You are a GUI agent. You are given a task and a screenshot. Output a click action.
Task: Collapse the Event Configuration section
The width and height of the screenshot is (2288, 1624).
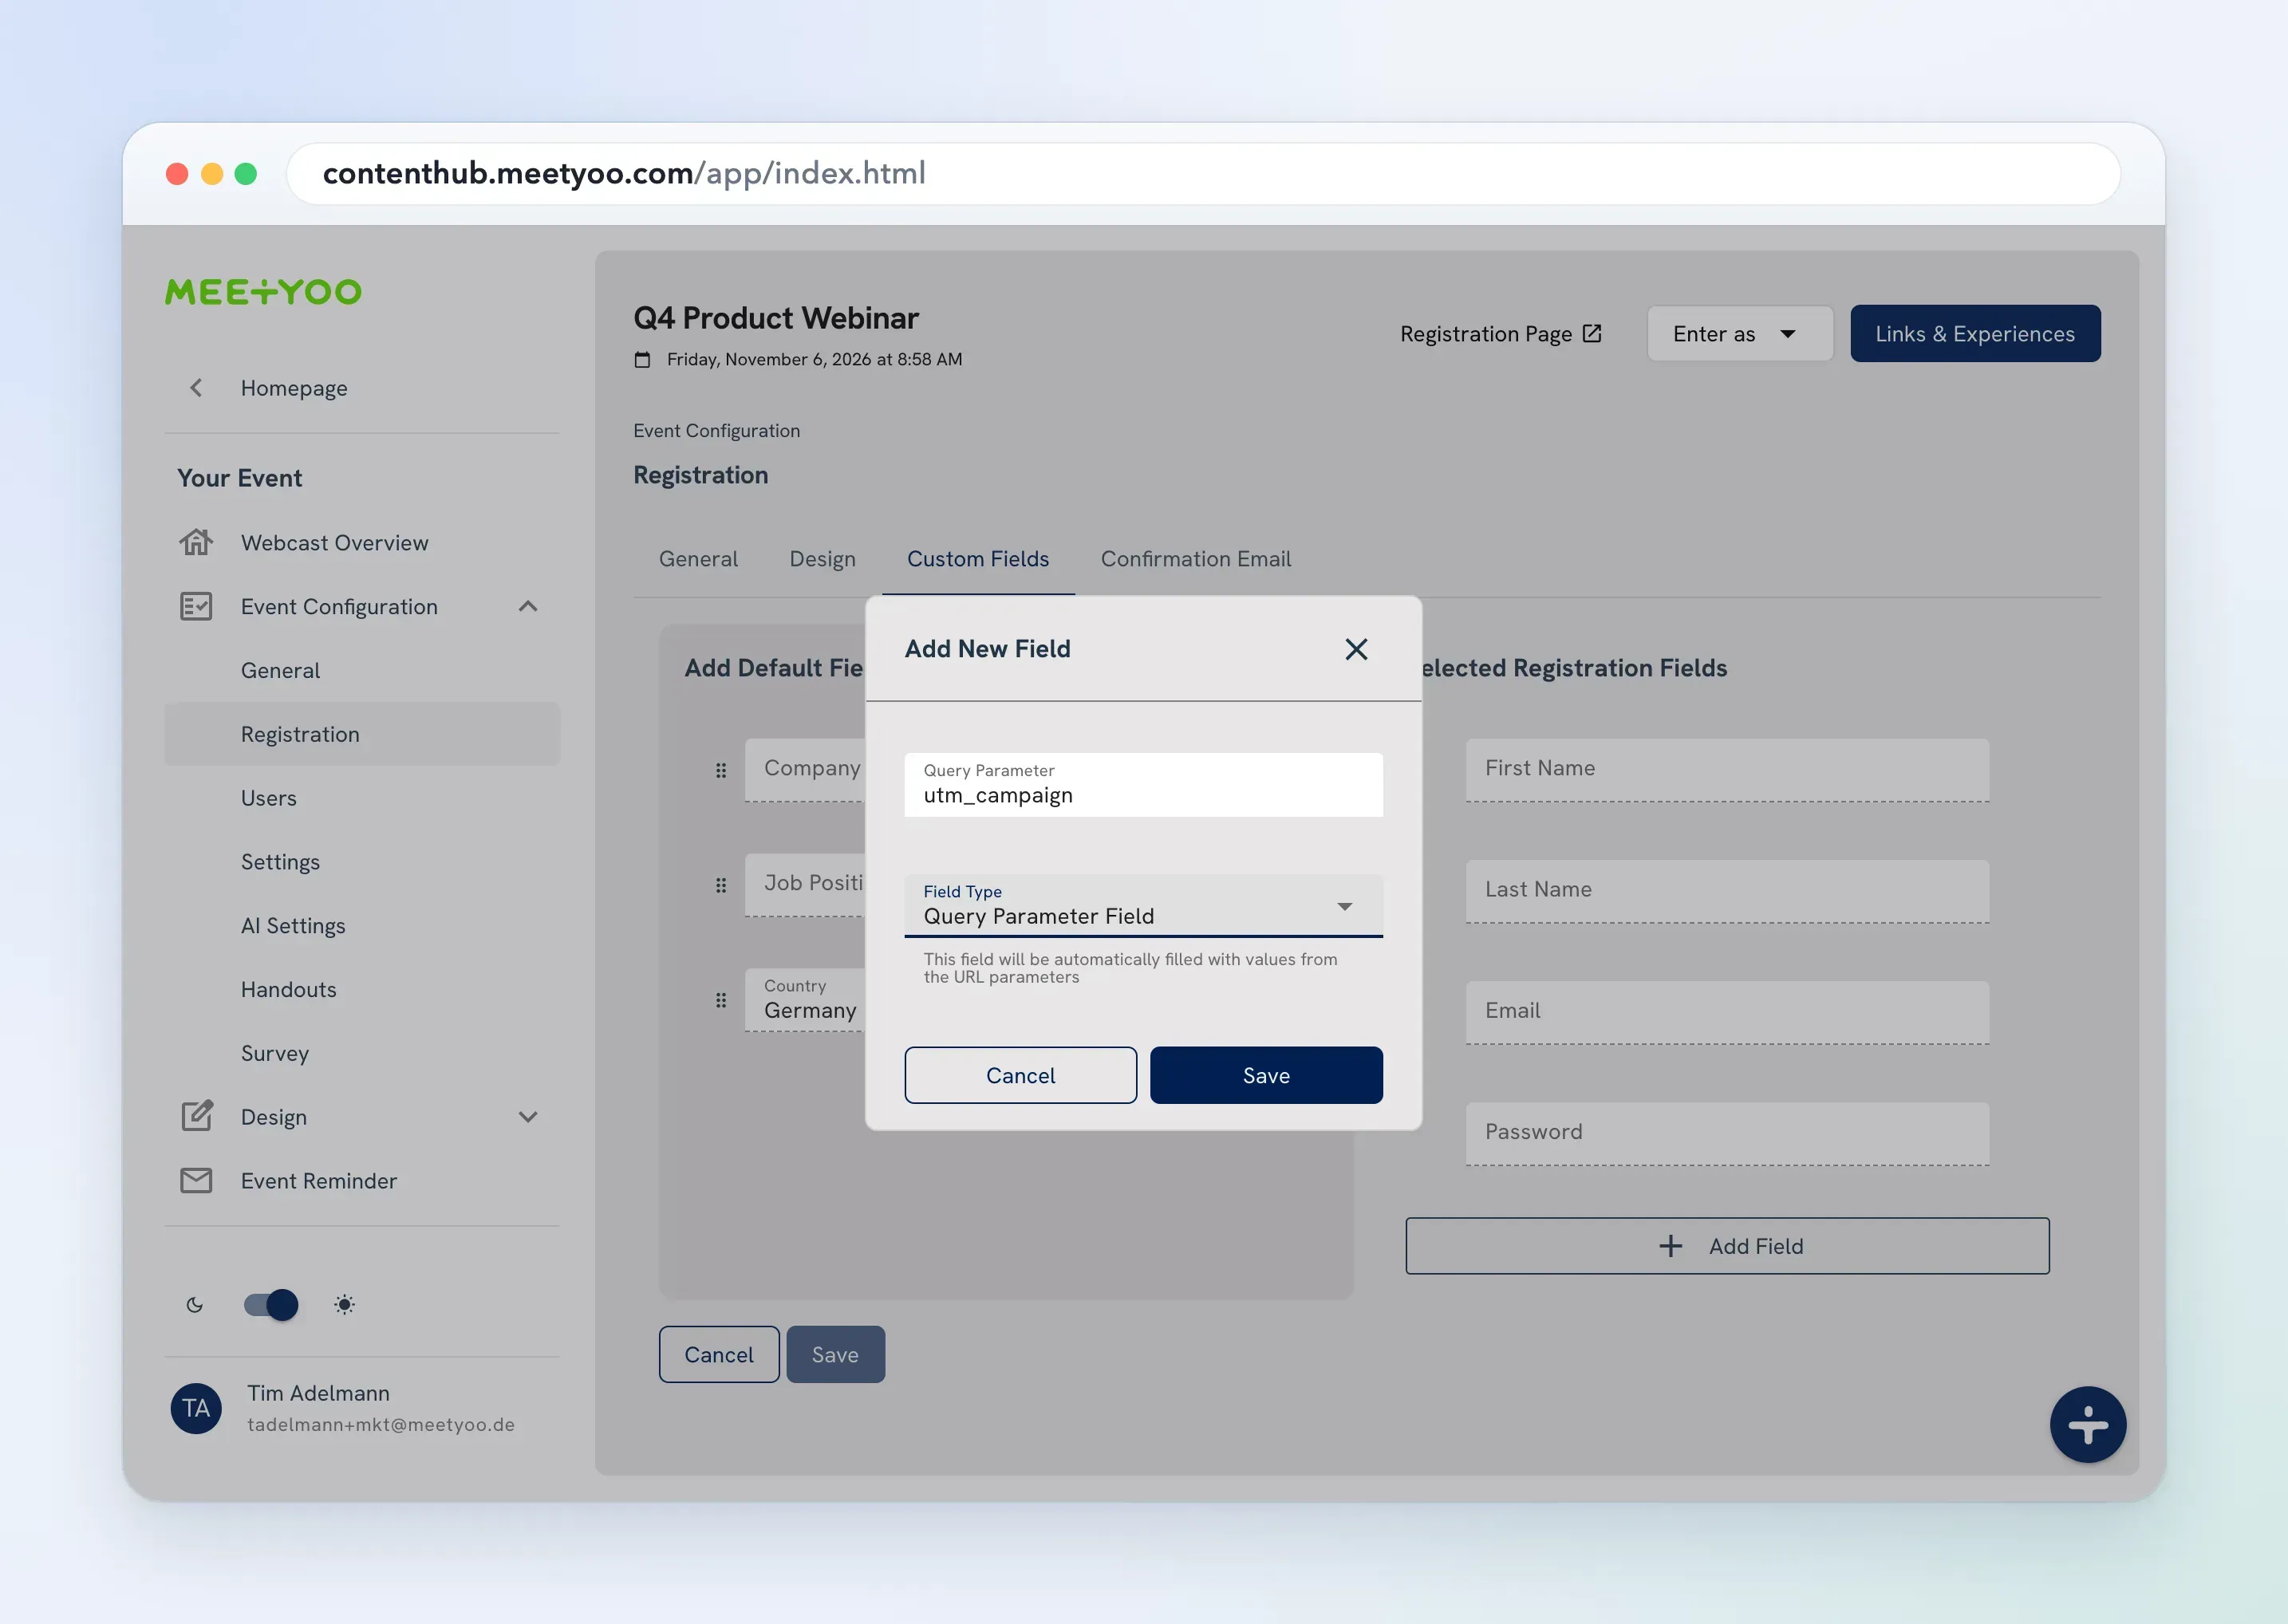tap(528, 606)
